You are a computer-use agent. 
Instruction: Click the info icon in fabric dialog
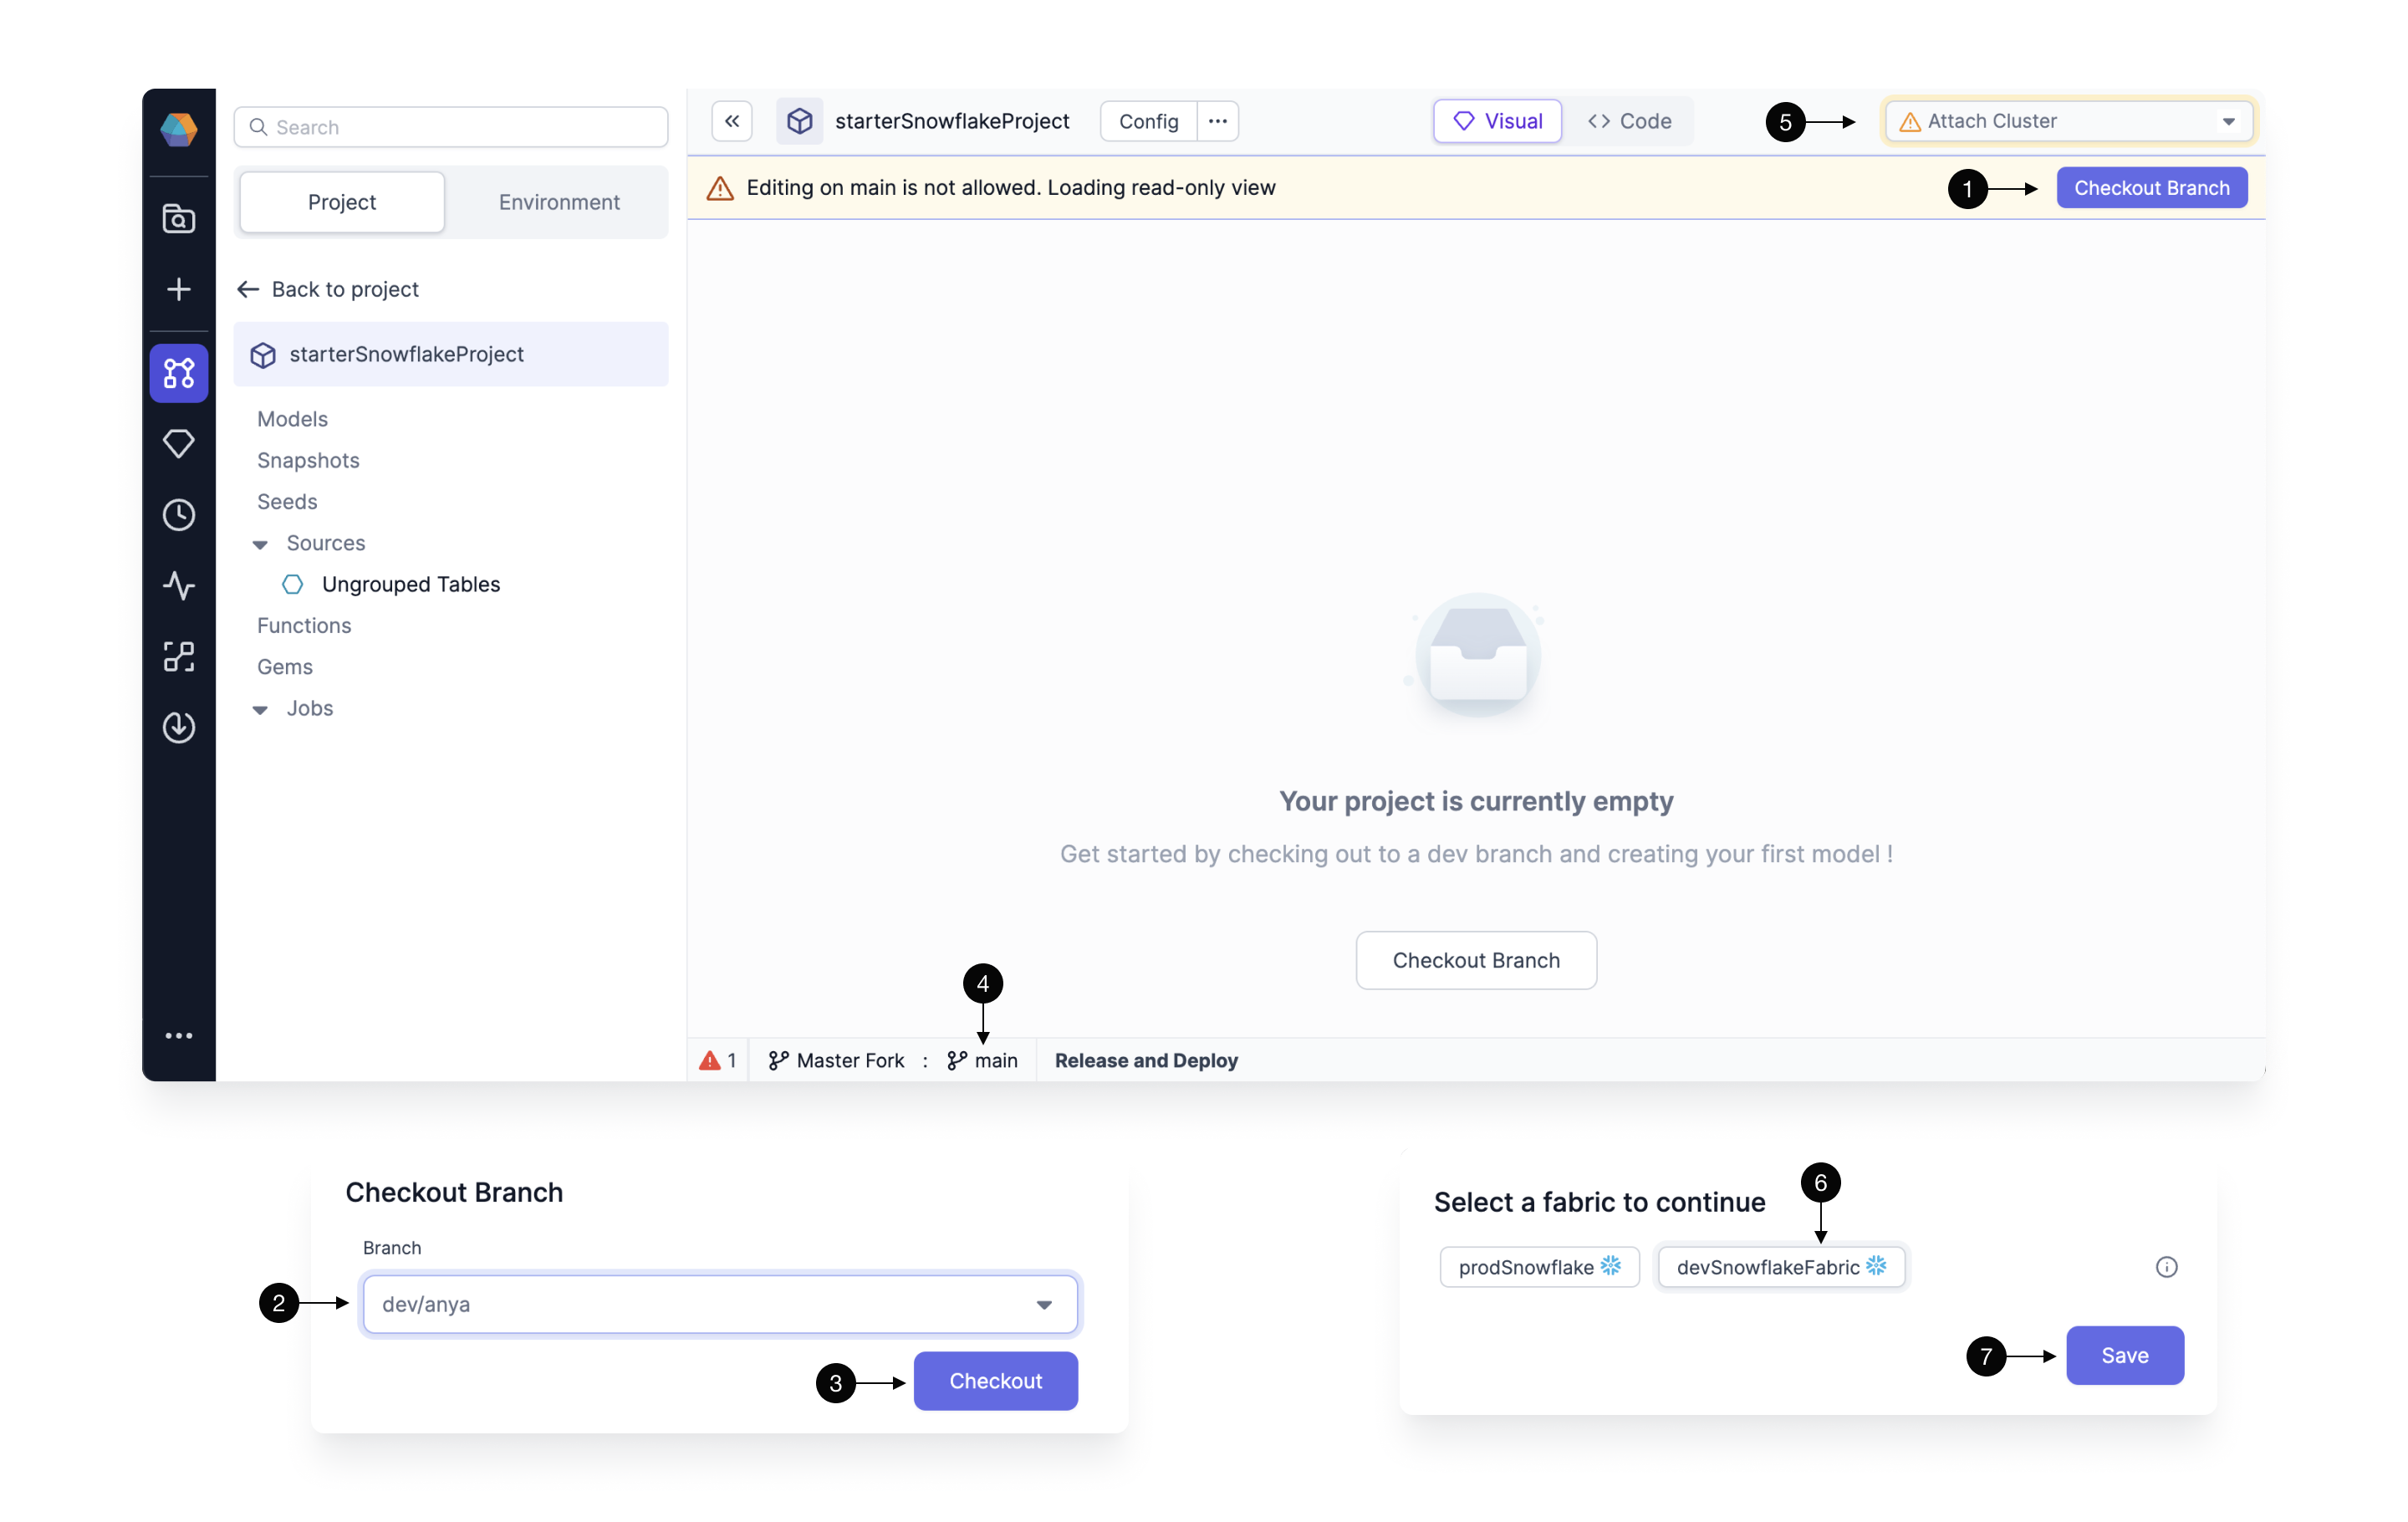pos(2166,1267)
